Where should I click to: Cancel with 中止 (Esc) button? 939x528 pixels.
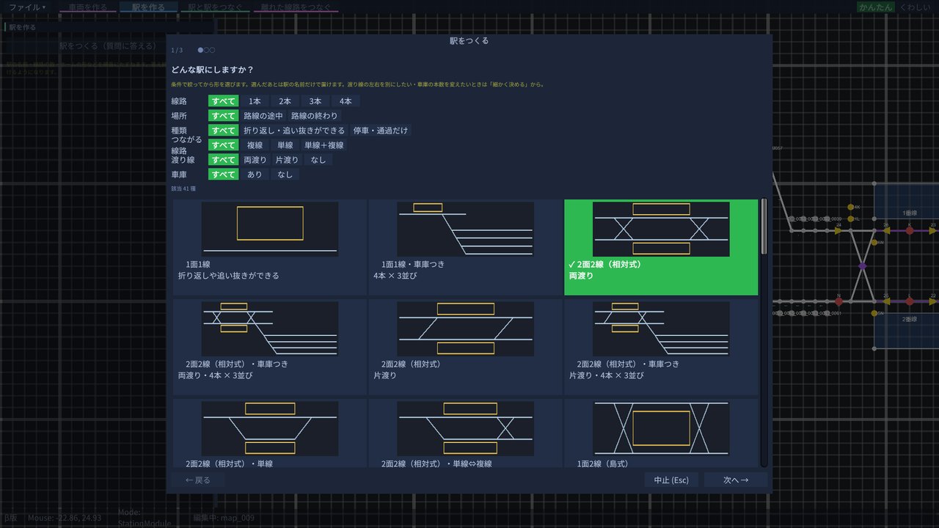671,480
